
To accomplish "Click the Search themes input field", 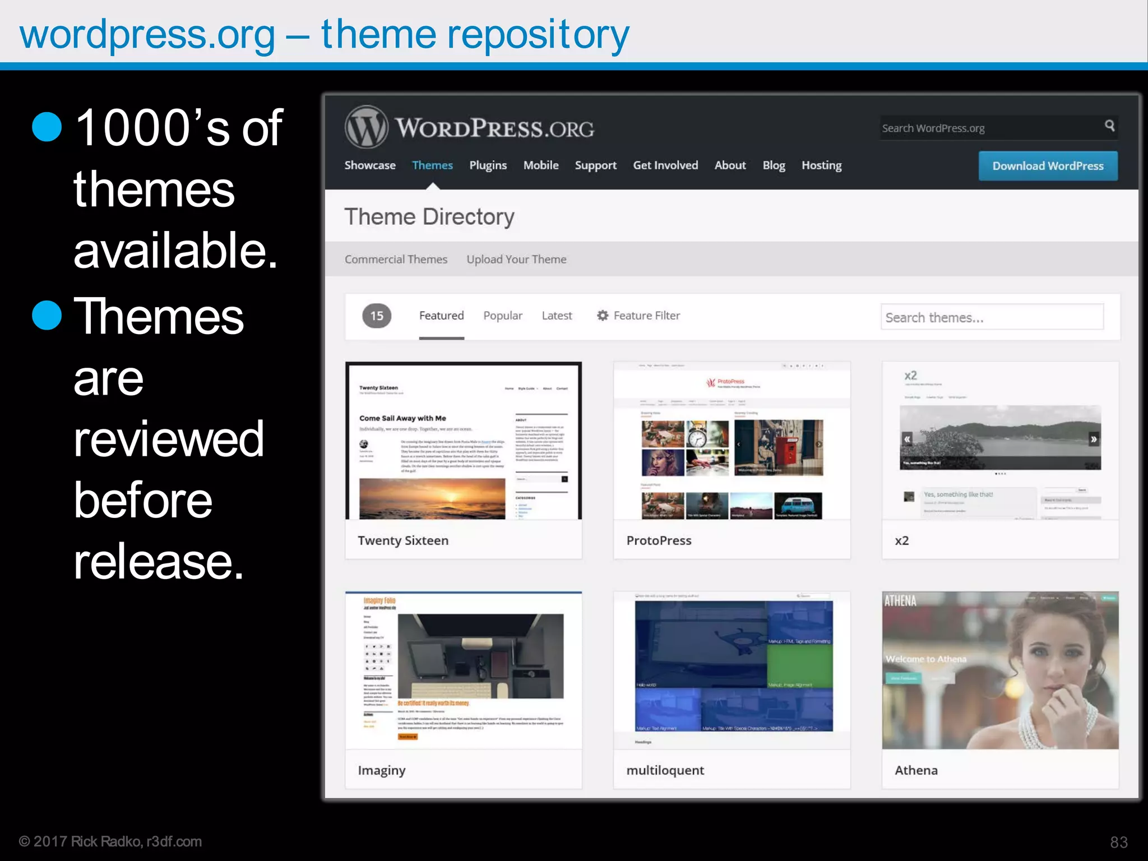I will pyautogui.click(x=992, y=317).
